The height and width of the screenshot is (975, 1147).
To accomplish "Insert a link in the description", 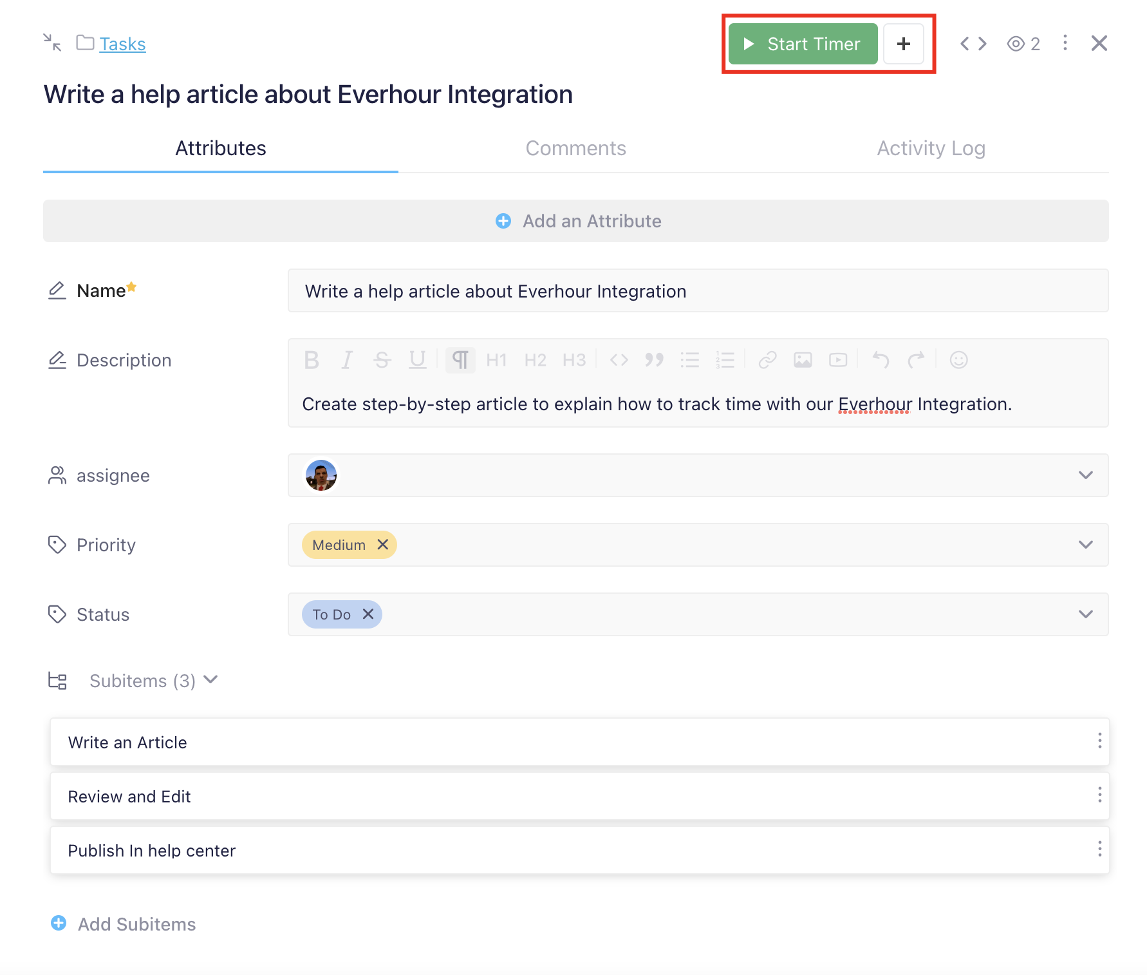I will [x=767, y=360].
